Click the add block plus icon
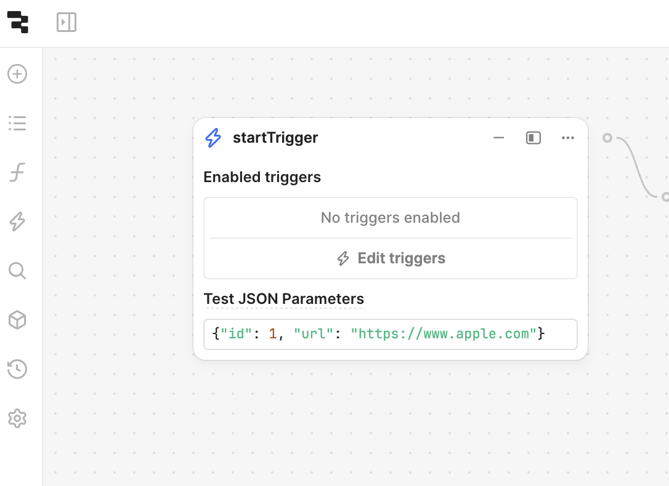This screenshot has height=486, width=669. coord(17,74)
